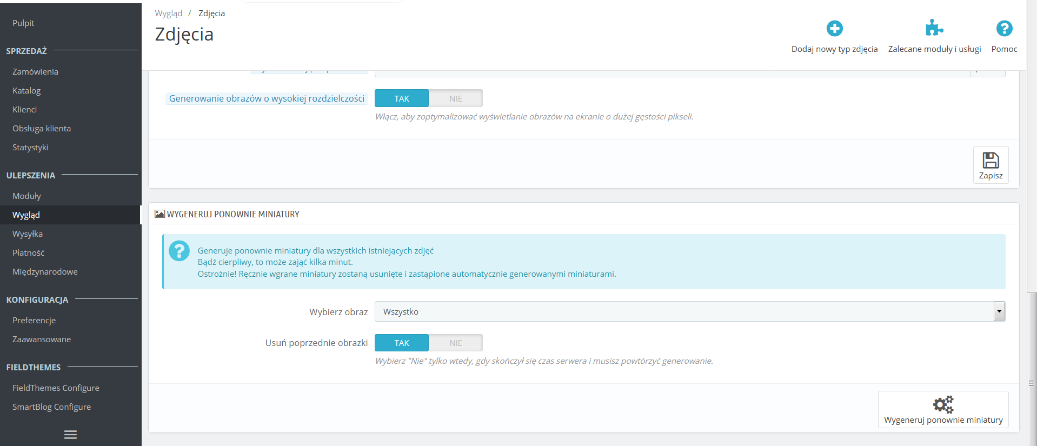Open Płatność in the sidebar
Viewport: 1037px width, 446px height.
(x=28, y=252)
